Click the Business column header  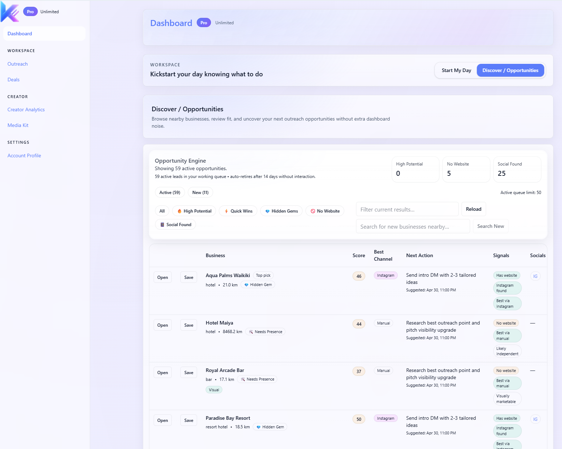point(215,256)
